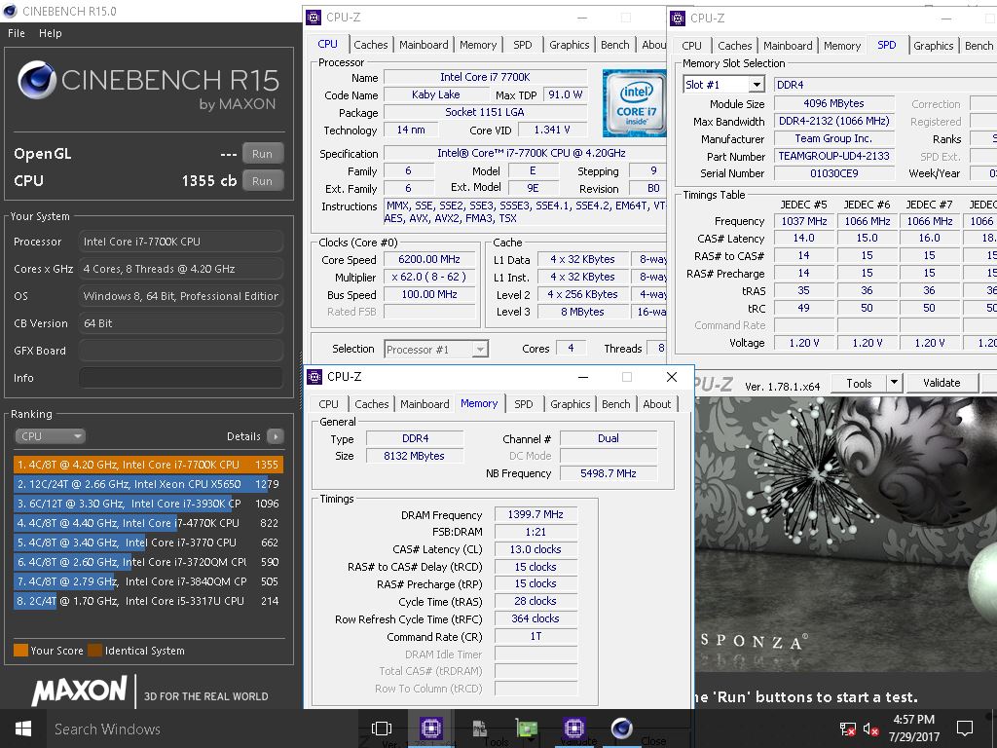Close the CPU-Z Memory window
This screenshot has width=997, height=748.
point(672,377)
